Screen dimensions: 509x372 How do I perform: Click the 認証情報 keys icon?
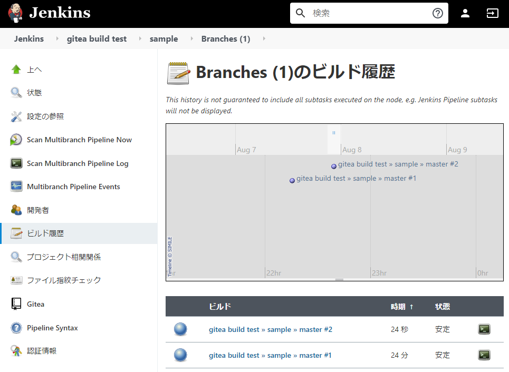coord(16,351)
